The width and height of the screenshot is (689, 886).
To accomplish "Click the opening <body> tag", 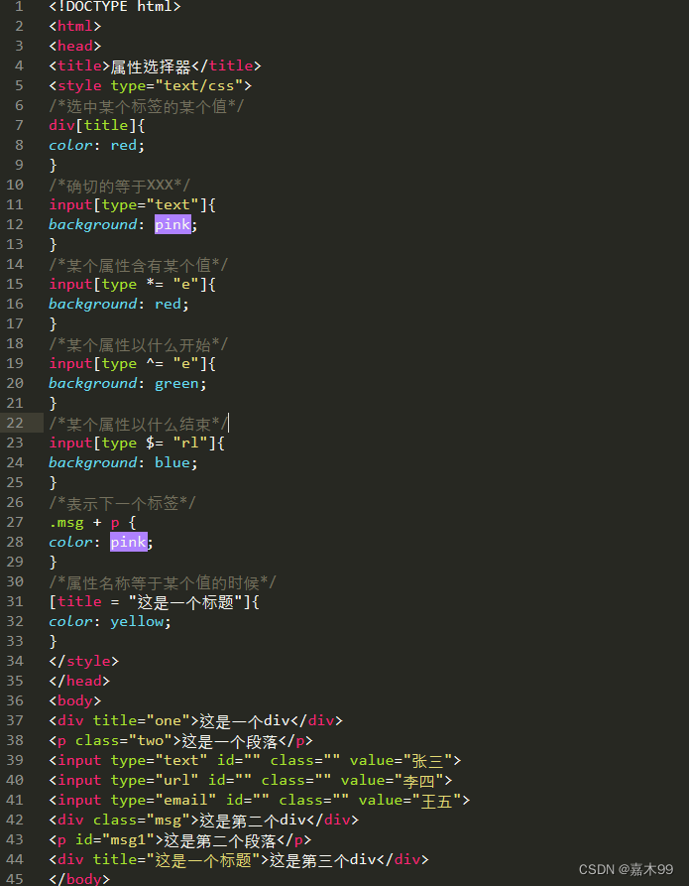I will coord(75,700).
